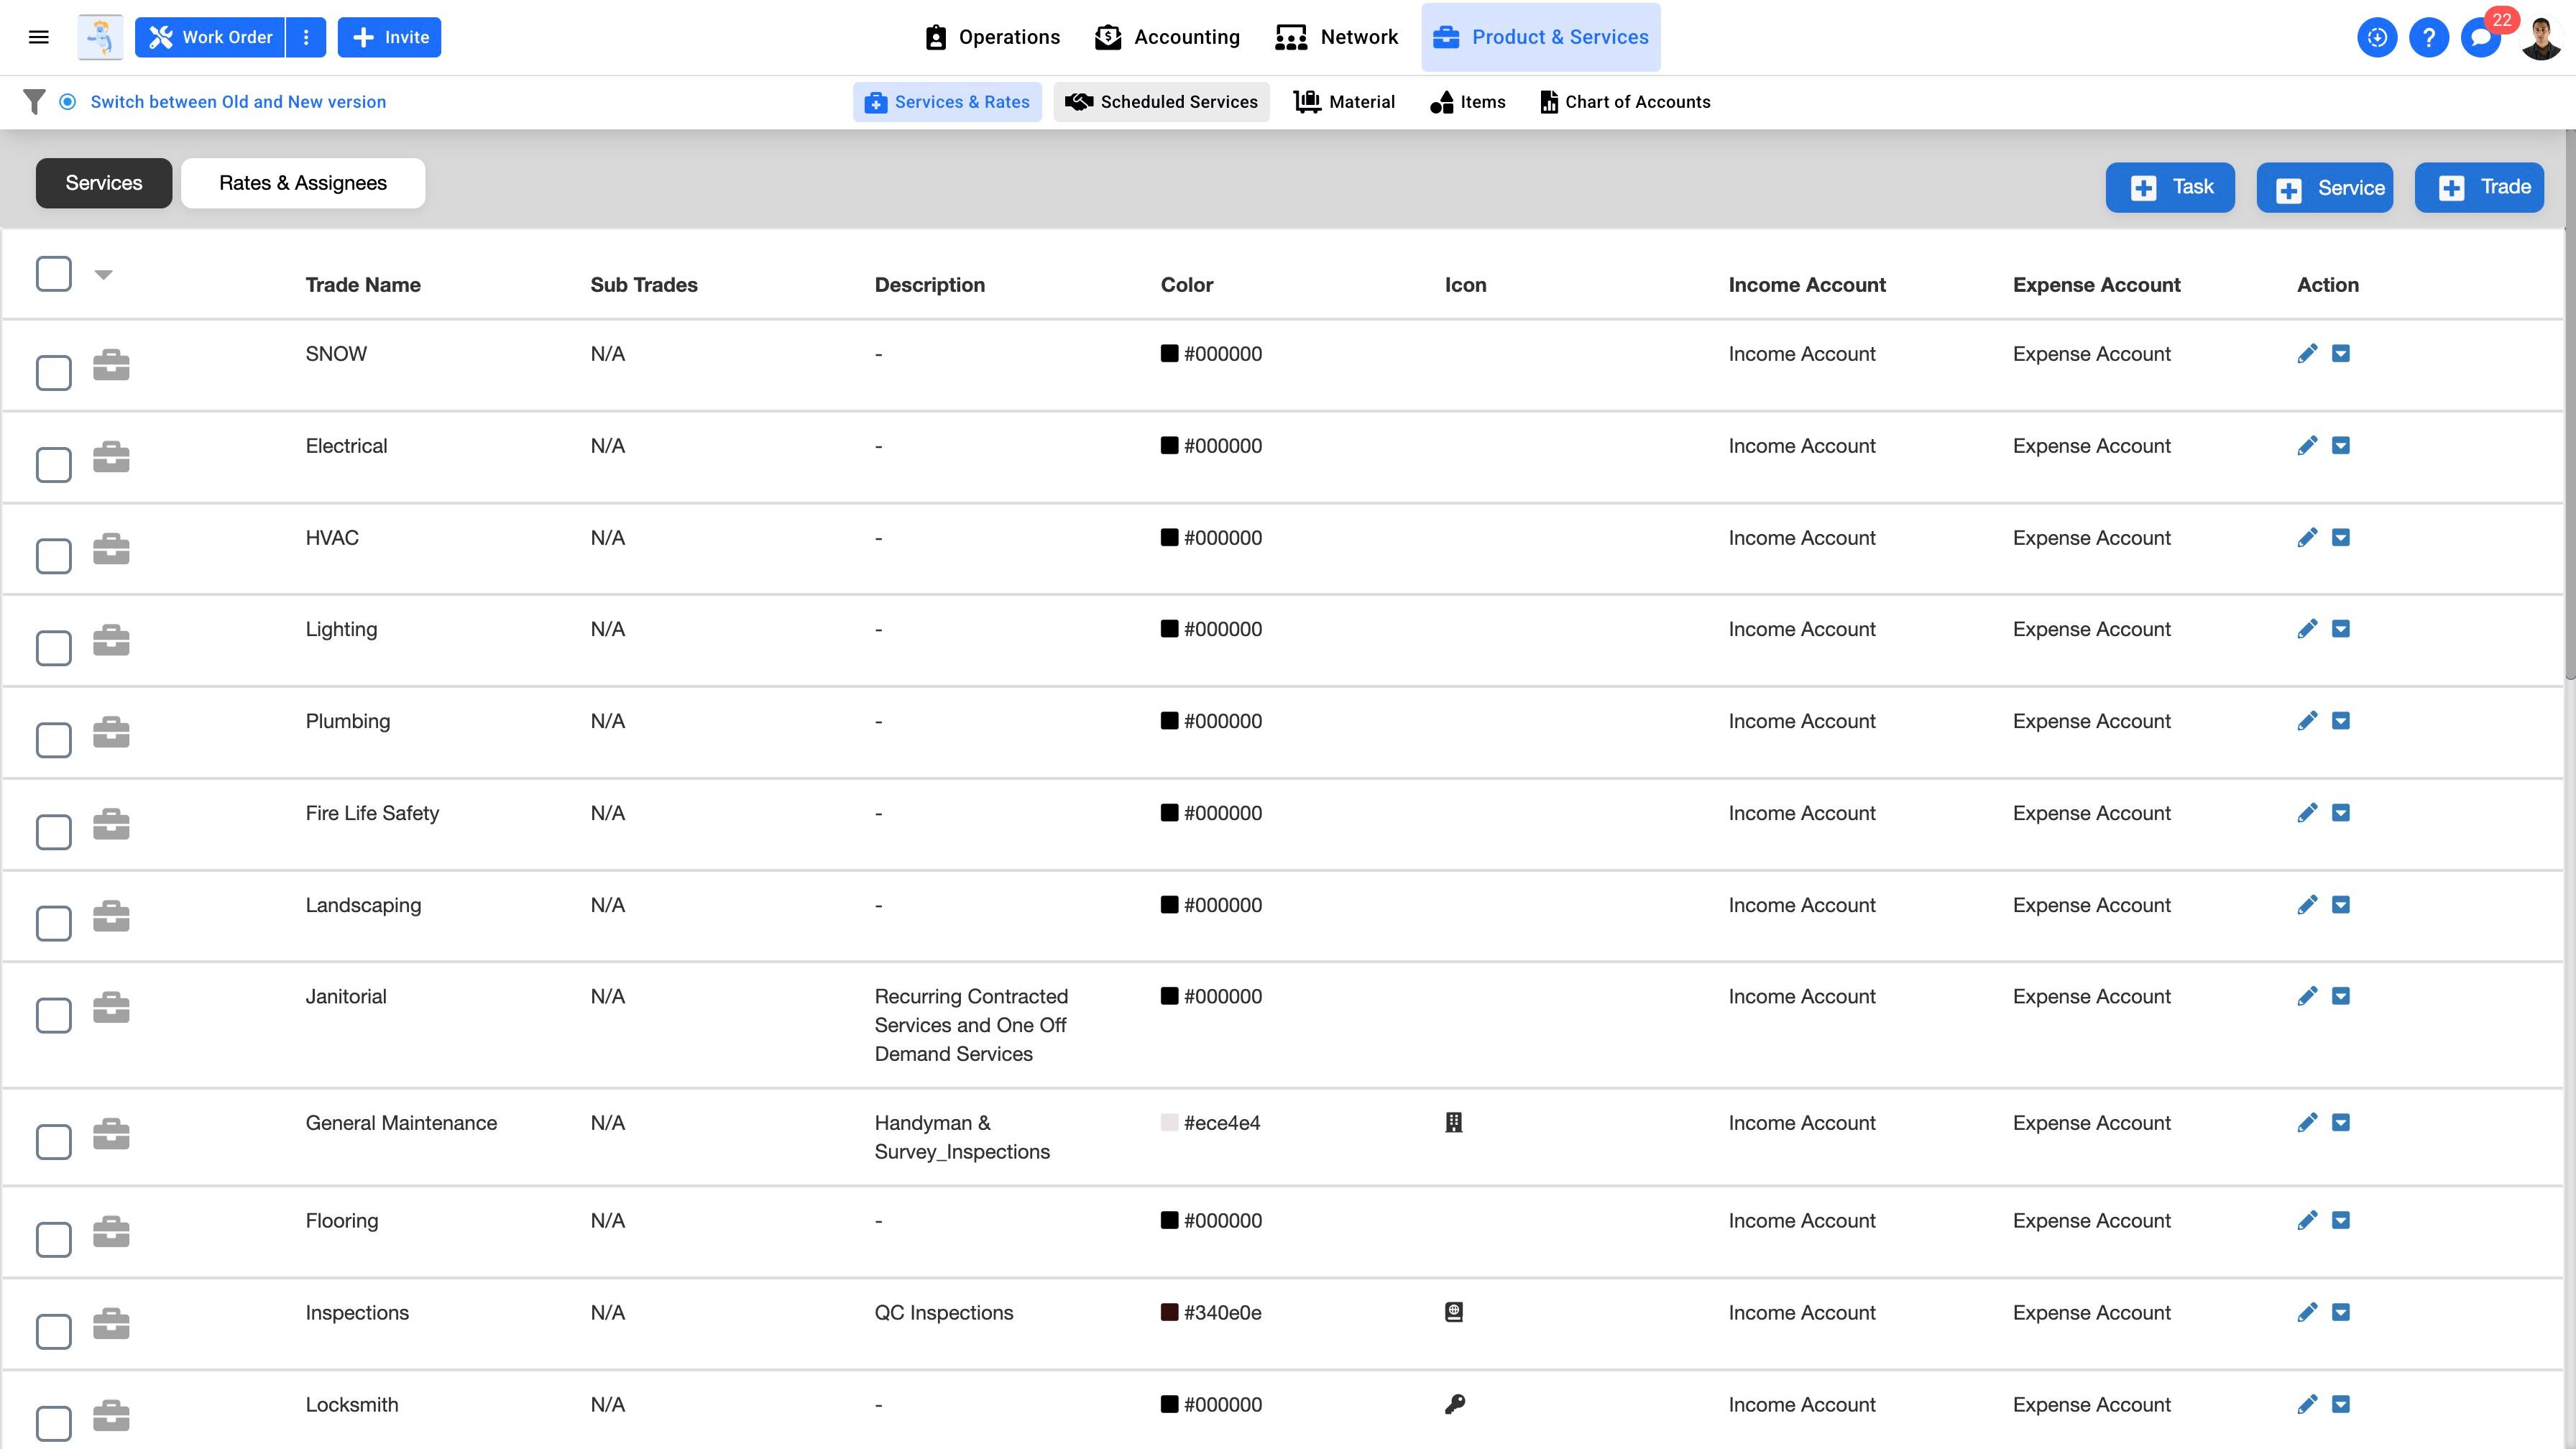
Task: Click the chat messages icon with badge
Action: pos(2480,38)
